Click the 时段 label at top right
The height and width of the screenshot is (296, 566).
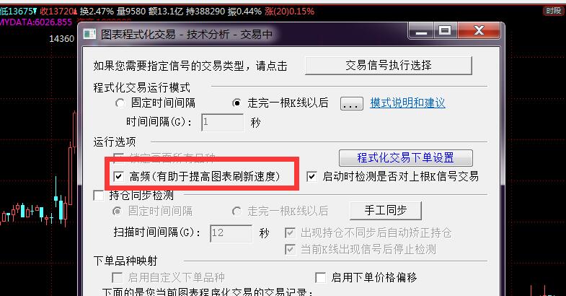(553, 11)
